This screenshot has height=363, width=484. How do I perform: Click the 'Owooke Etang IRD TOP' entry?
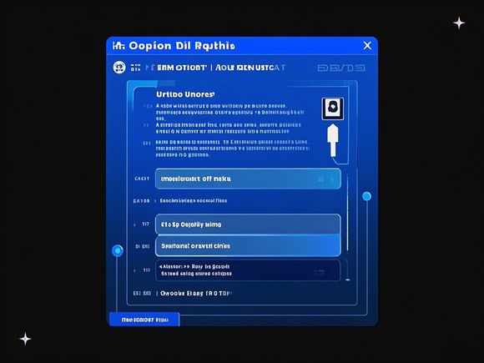(x=196, y=293)
